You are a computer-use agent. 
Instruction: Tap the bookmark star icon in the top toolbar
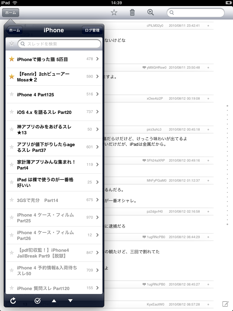point(114,12)
